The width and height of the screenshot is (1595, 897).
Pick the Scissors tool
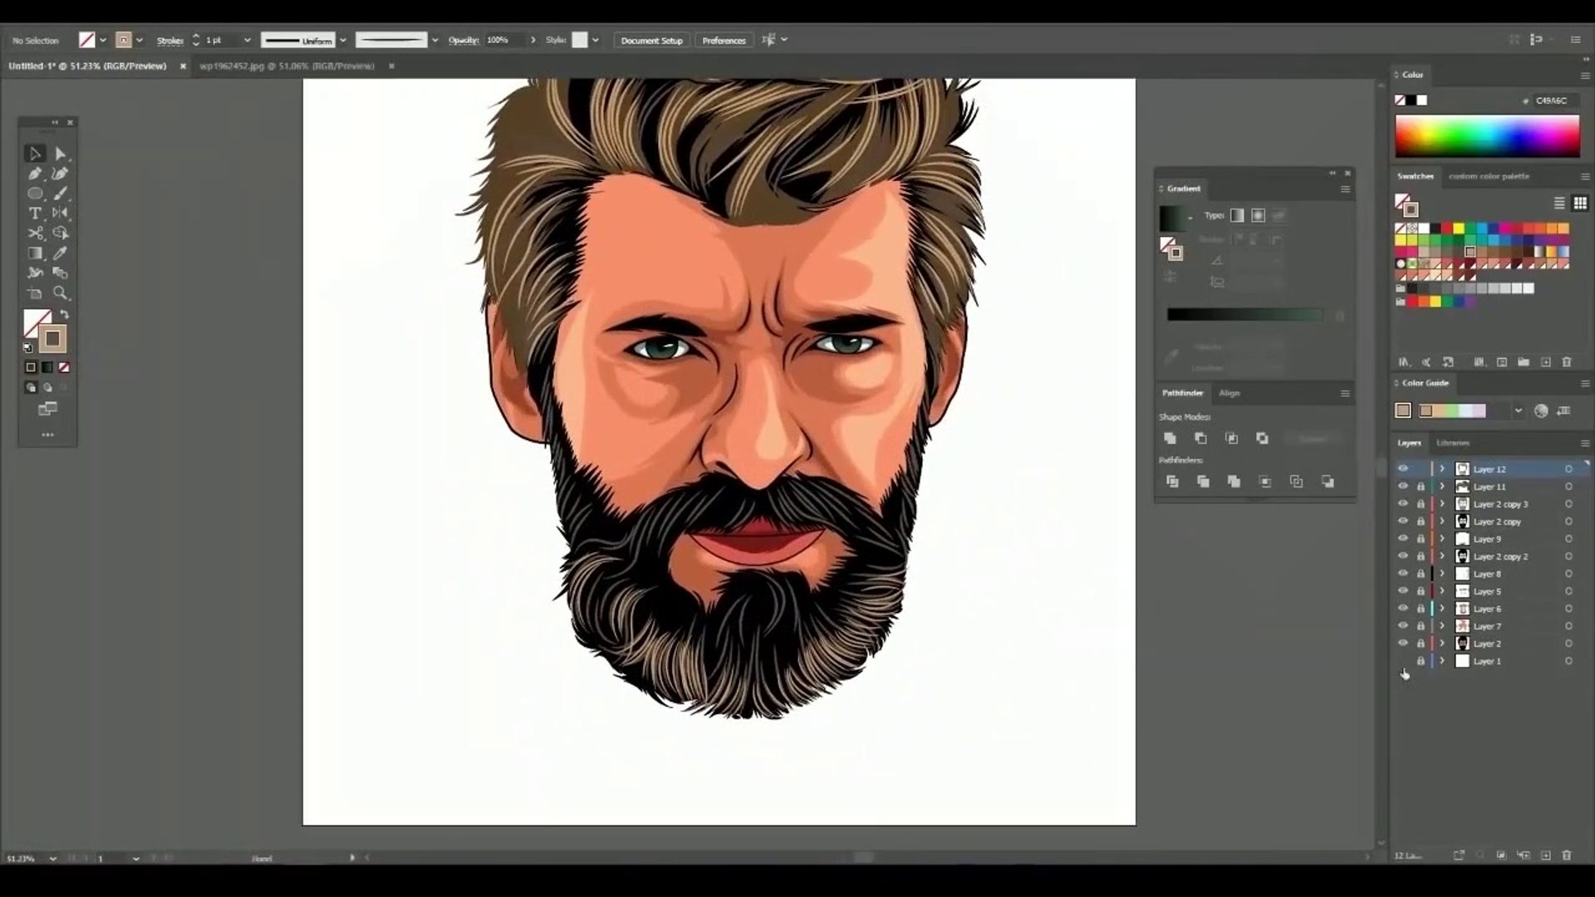35,233
